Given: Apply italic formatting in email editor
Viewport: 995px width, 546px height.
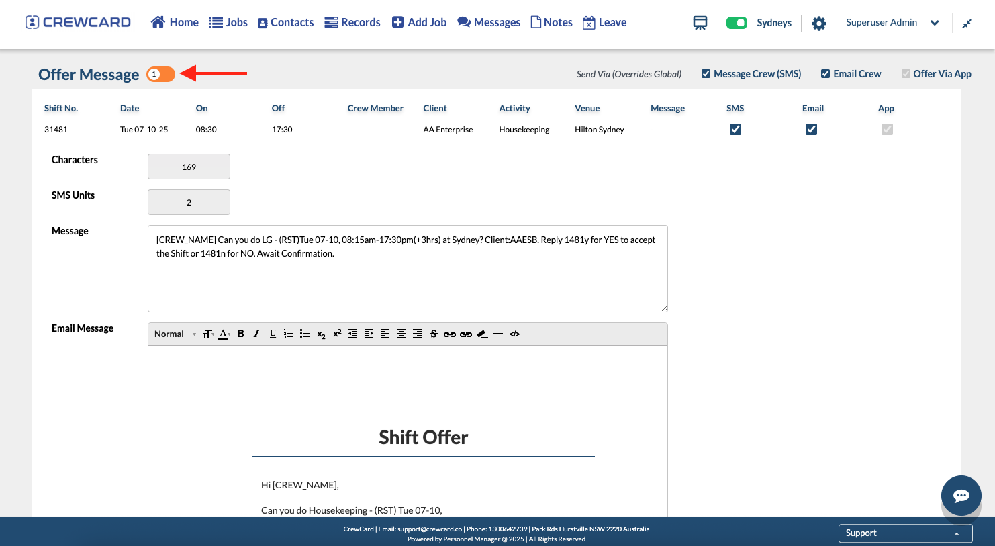Looking at the screenshot, I should pos(256,334).
